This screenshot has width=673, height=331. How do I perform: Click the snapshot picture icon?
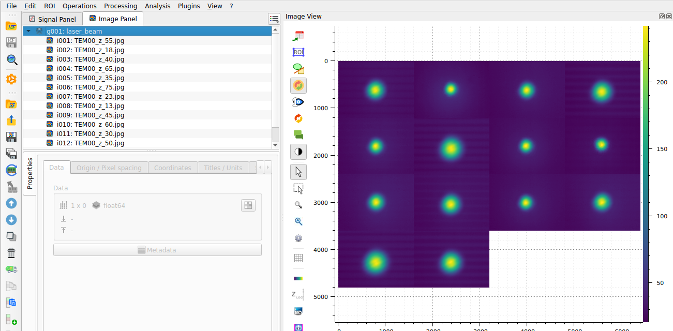coord(298,311)
